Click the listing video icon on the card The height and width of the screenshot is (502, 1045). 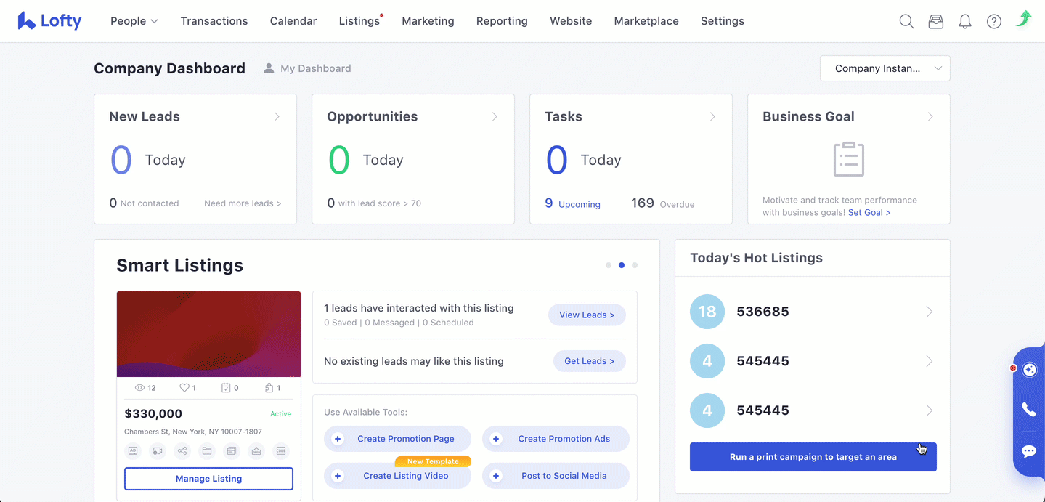tap(158, 451)
